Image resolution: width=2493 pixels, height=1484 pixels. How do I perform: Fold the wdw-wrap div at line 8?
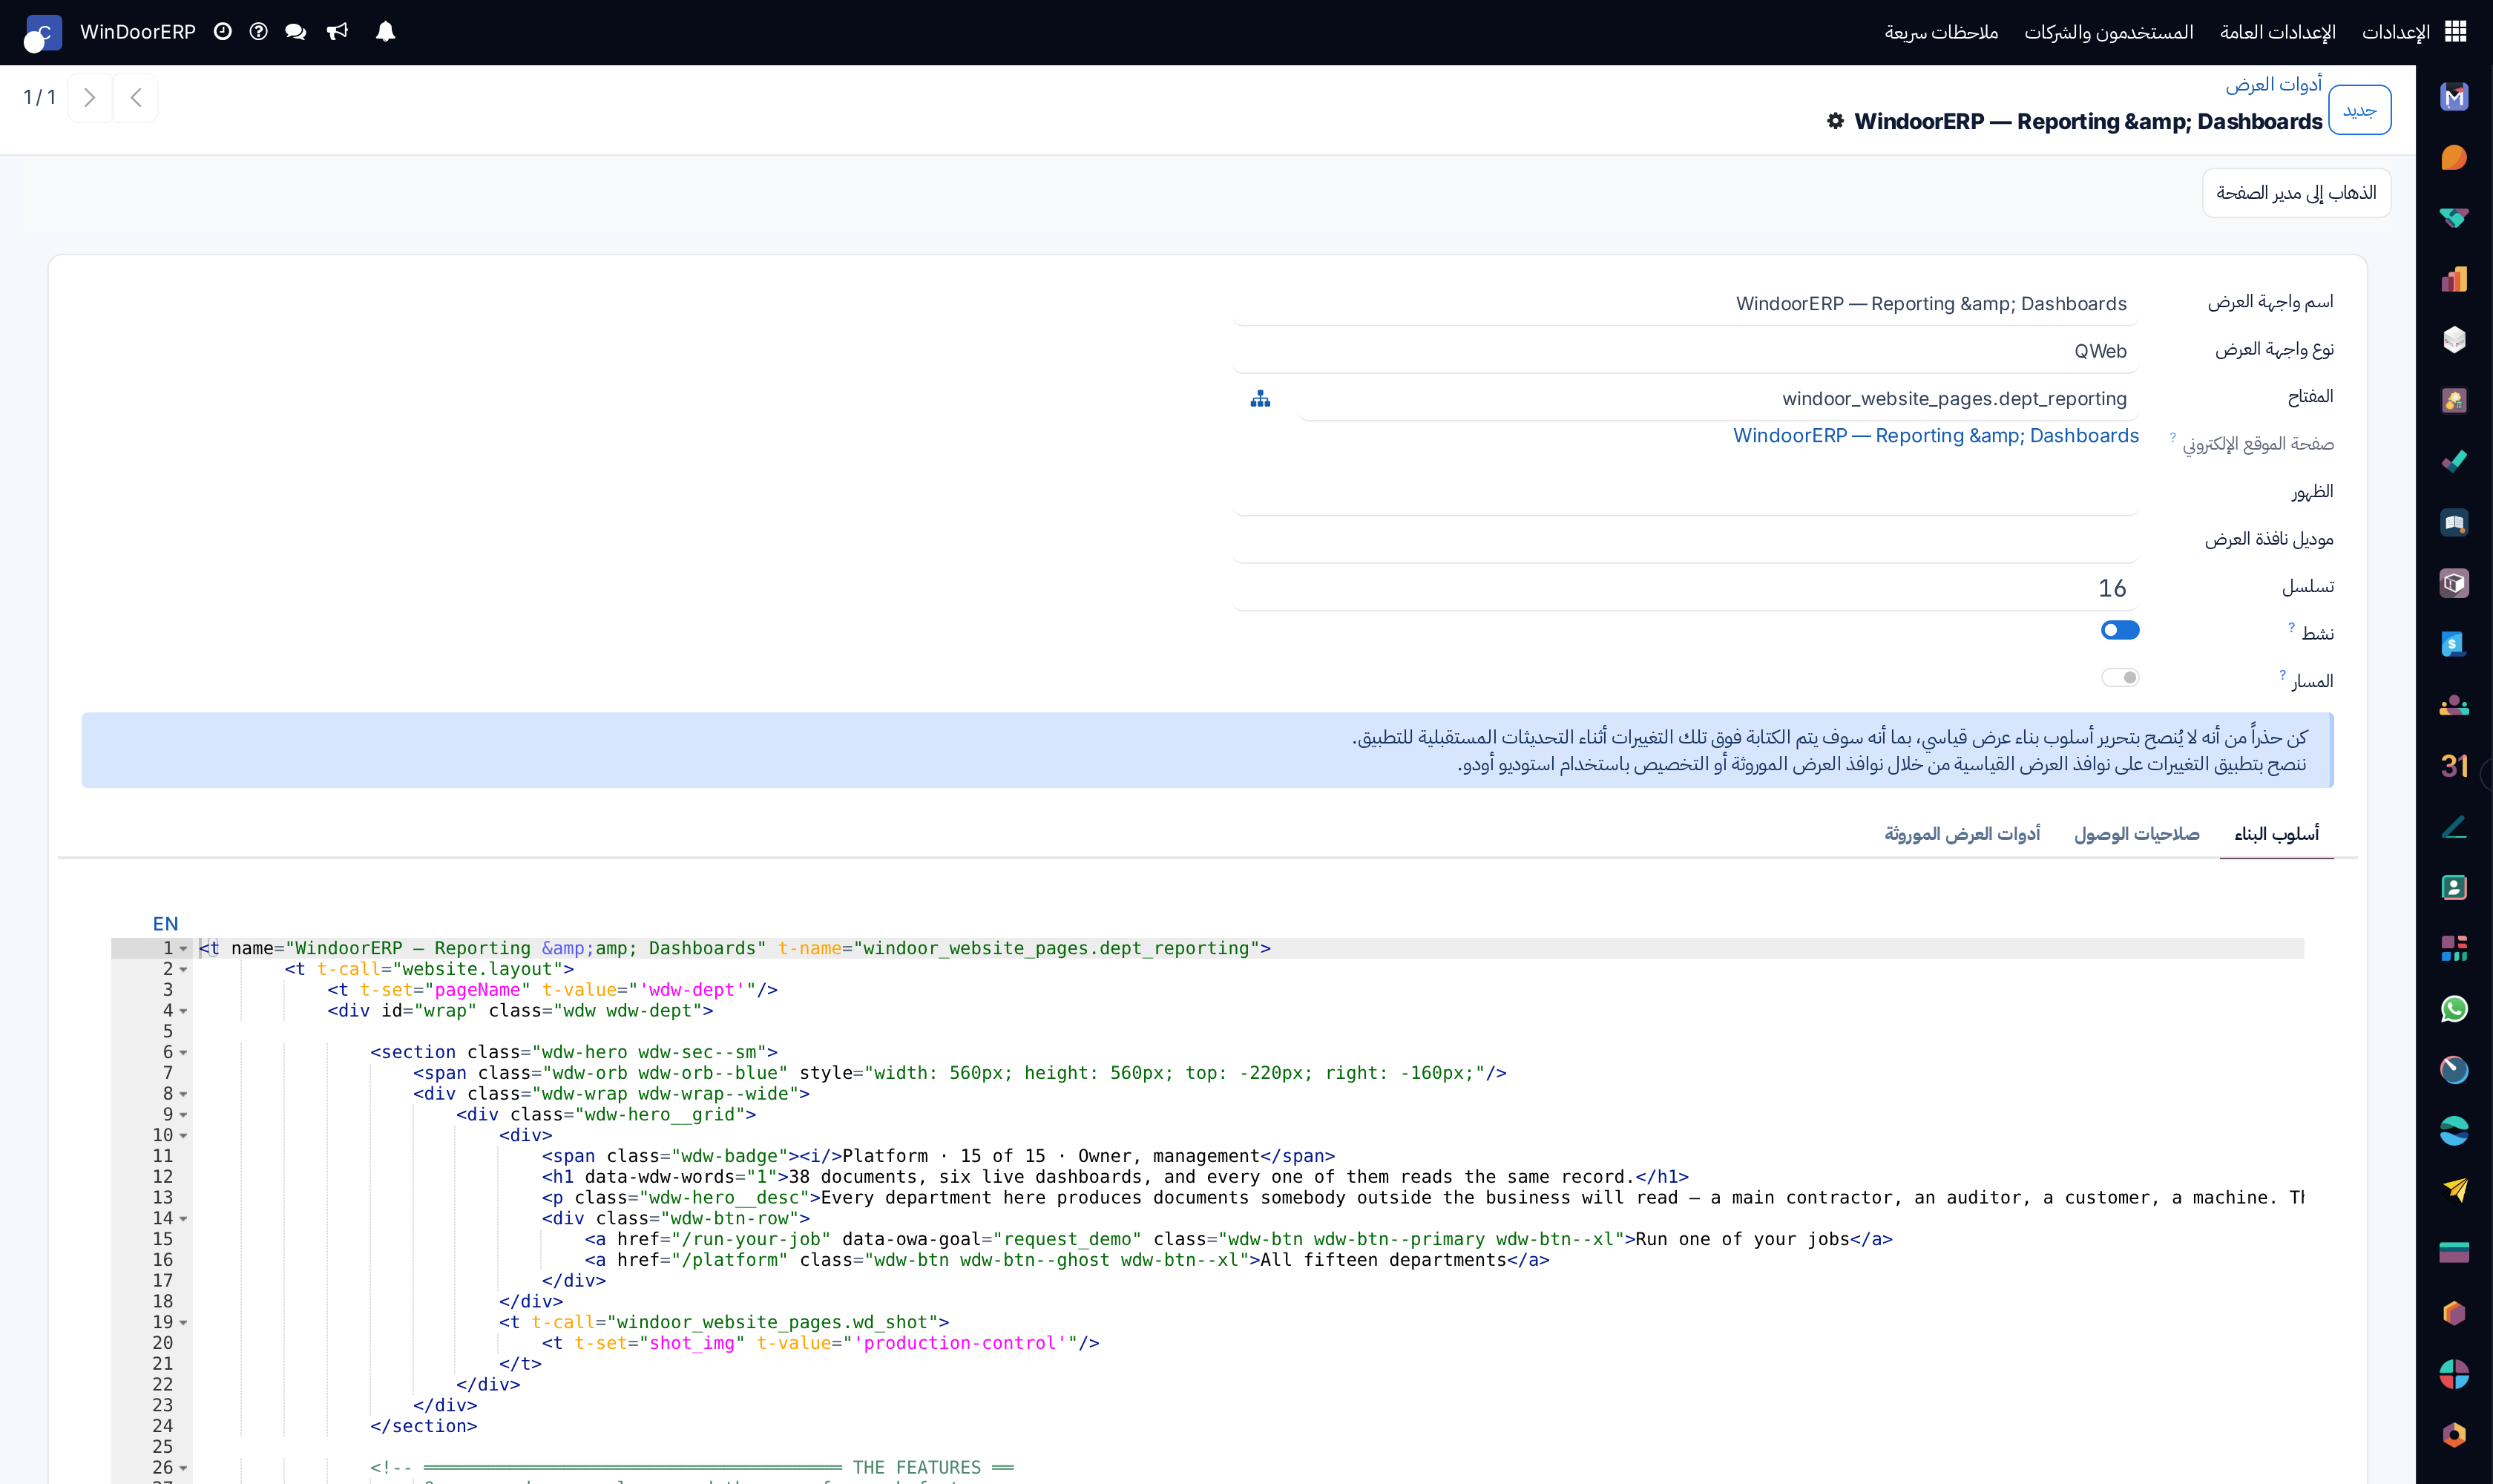pyautogui.click(x=184, y=1094)
